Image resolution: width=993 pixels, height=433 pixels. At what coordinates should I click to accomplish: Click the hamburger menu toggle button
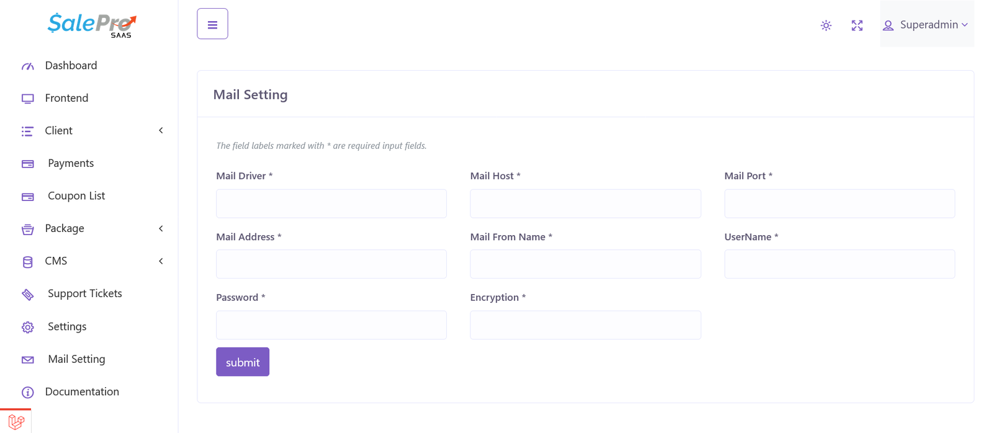pos(212,24)
